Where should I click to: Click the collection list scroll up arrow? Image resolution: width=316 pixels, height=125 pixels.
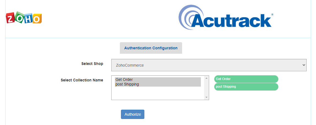tap(206, 78)
